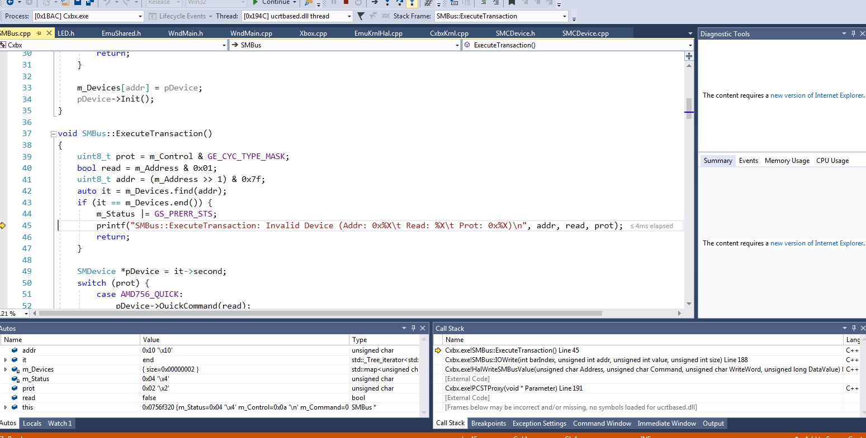Close the Autos panel

[423, 328]
